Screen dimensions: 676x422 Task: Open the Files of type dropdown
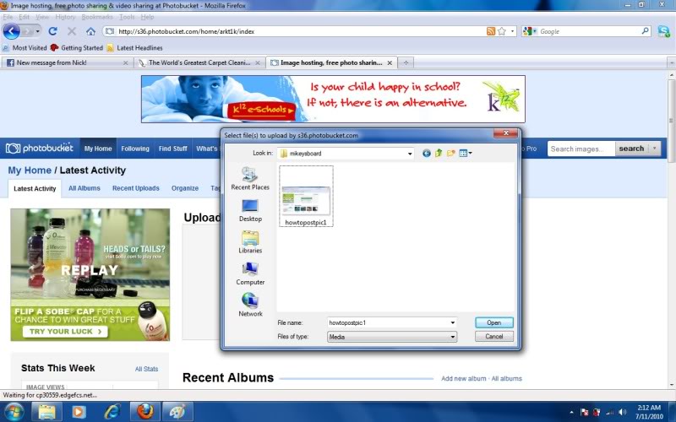tap(453, 337)
